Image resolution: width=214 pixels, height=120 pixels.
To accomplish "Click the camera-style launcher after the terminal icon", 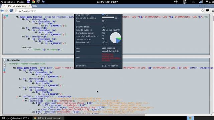I will [43, 2].
